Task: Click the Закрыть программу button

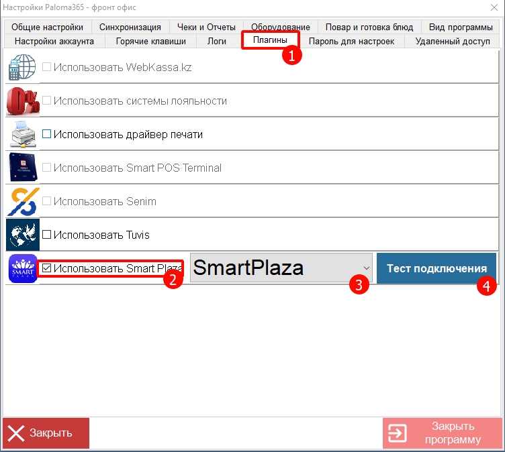Action: point(442,433)
